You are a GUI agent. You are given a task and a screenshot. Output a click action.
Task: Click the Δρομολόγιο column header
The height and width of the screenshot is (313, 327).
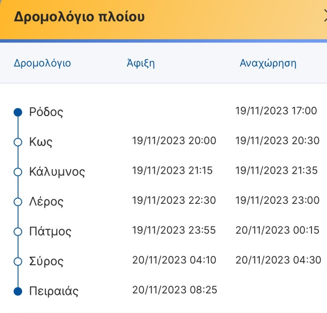pyautogui.click(x=42, y=63)
